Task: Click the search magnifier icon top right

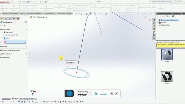Action: click(175, 2)
